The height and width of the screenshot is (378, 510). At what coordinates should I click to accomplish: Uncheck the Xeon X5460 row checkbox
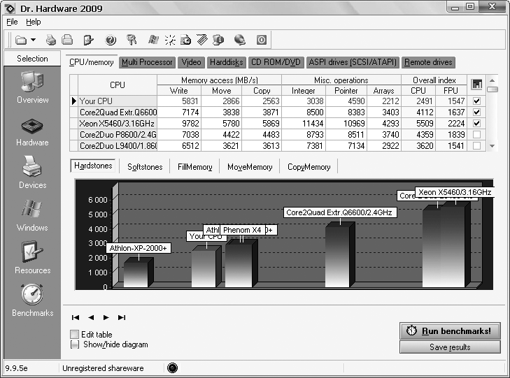476,124
